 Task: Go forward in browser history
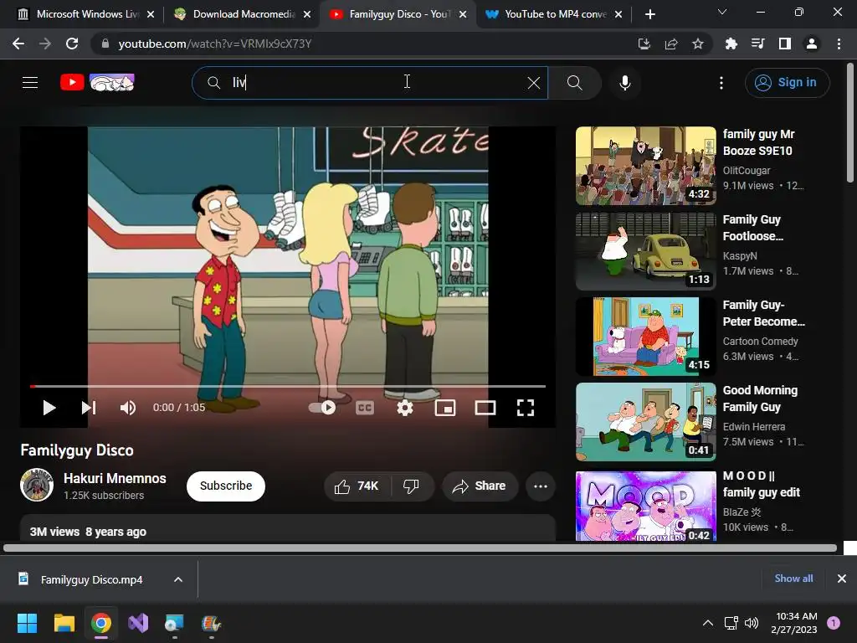[45, 44]
